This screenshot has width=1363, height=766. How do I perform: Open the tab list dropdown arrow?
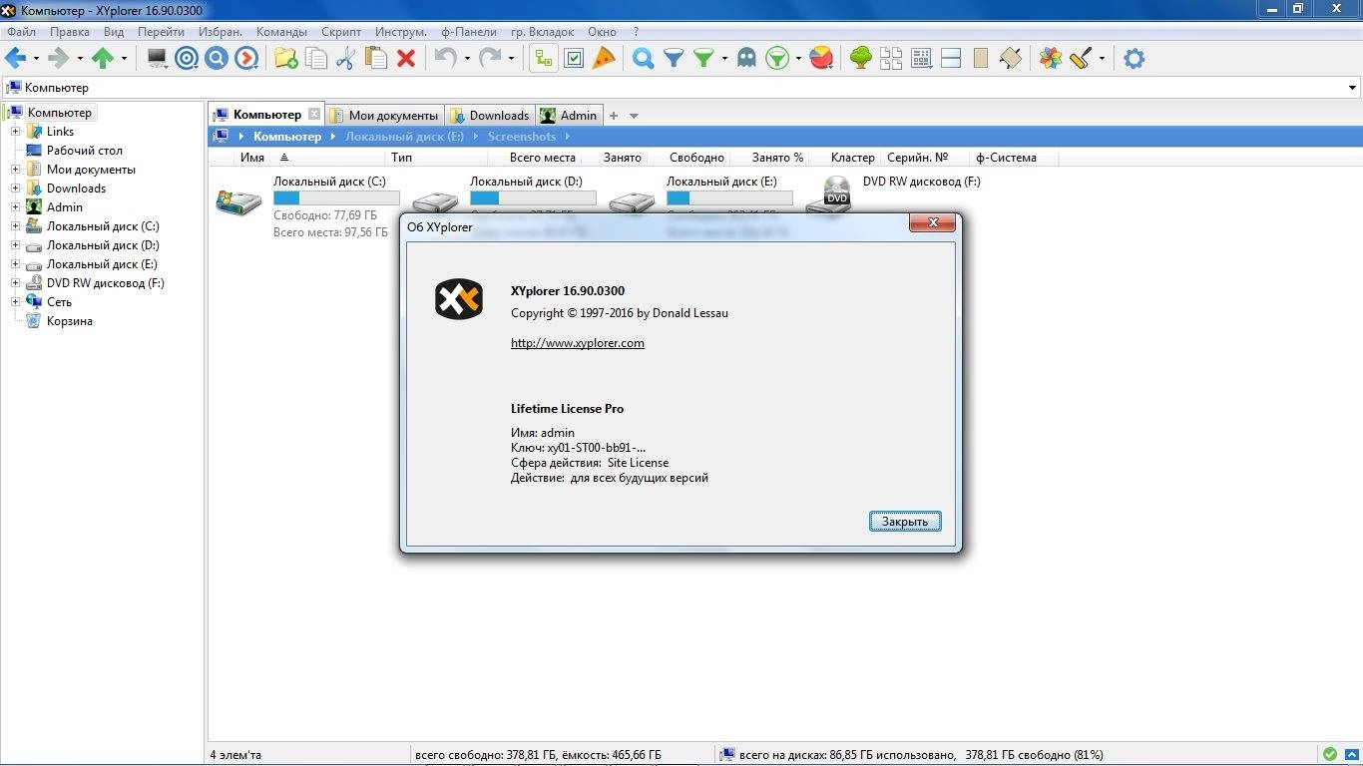click(x=634, y=116)
